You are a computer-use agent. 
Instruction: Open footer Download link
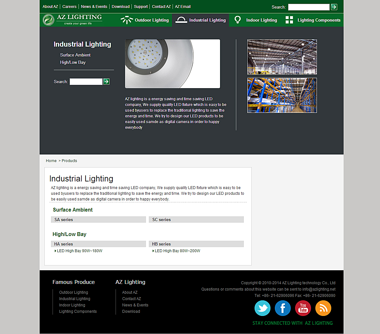131,311
